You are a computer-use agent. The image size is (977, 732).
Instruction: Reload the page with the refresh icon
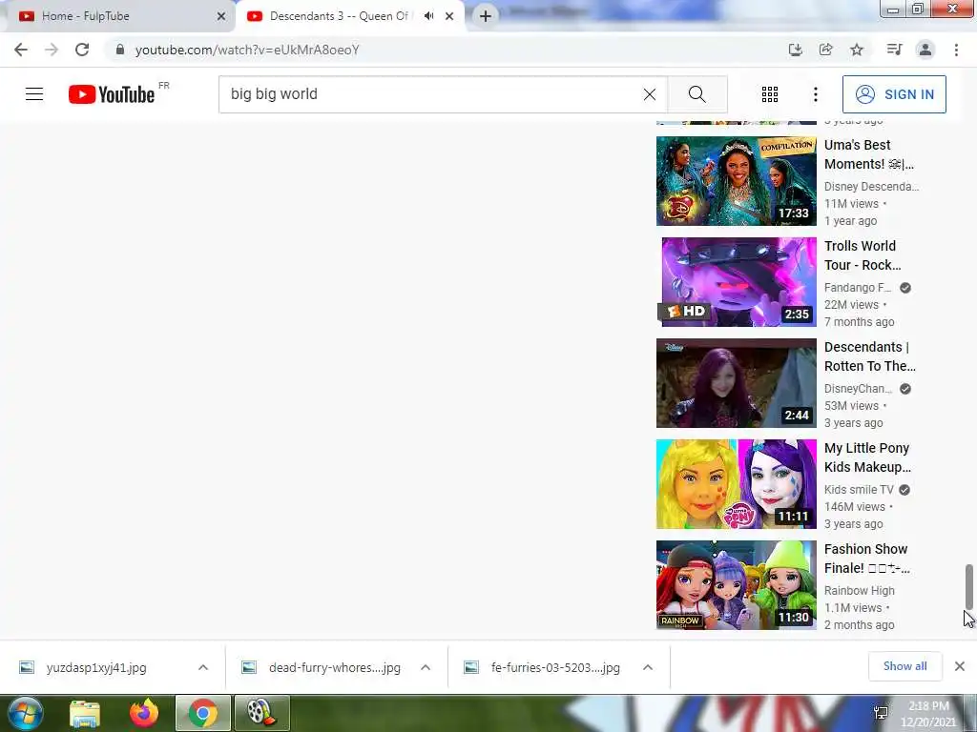[x=82, y=50]
